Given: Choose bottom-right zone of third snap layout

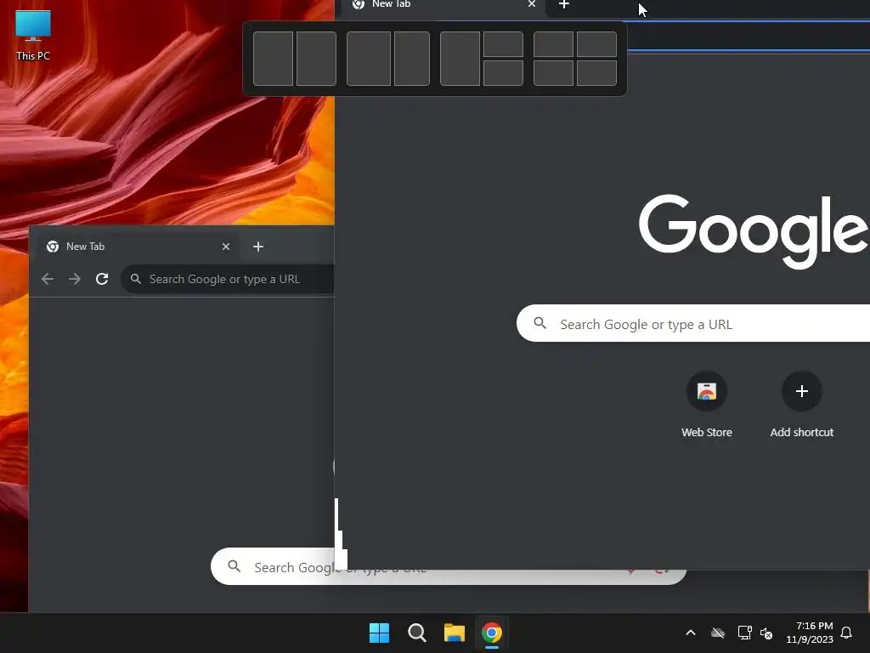Looking at the screenshot, I should 503,73.
